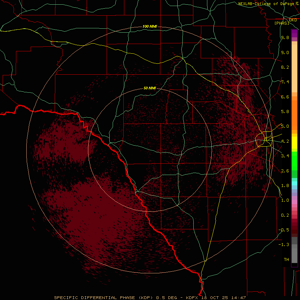
Task: Click the 1.8 scale value
Action: (x=285, y=186)
